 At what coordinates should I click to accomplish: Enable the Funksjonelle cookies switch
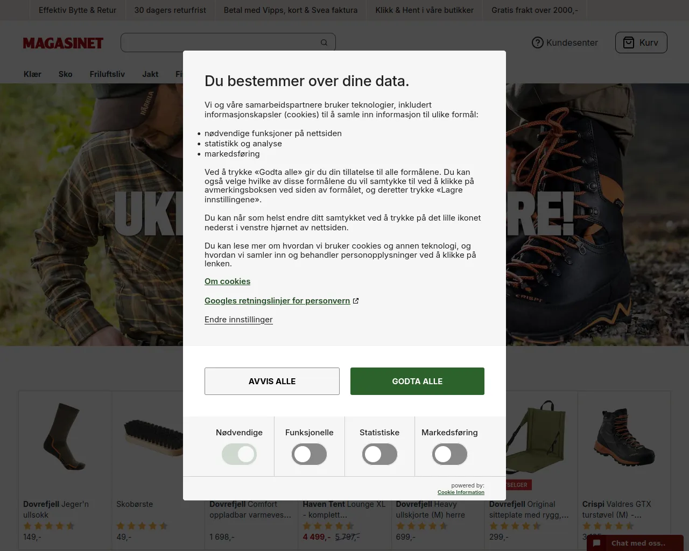click(310, 454)
